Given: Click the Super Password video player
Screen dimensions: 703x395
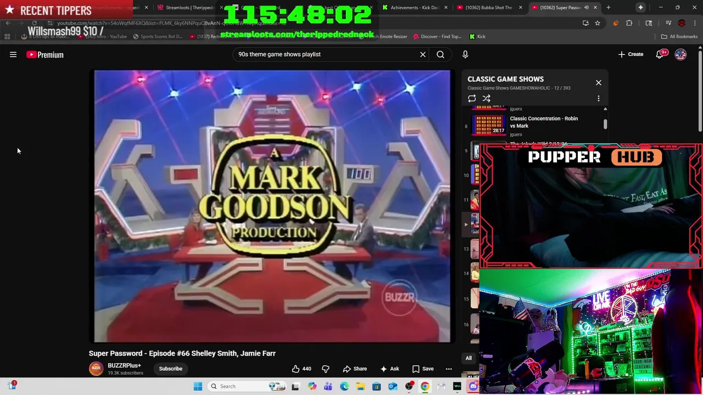Looking at the screenshot, I should click(x=272, y=206).
